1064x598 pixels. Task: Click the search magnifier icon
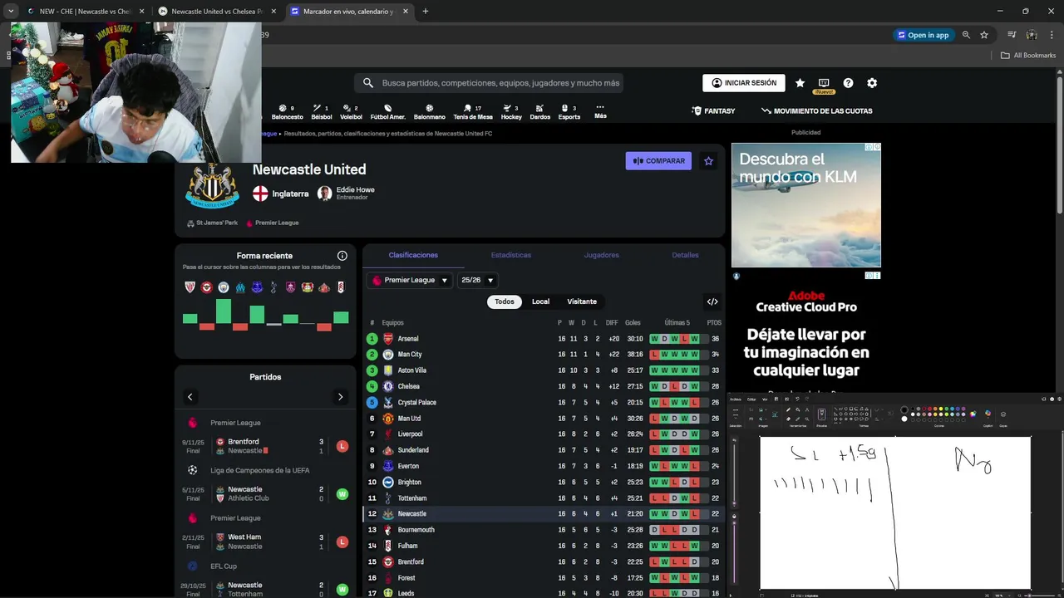pos(368,83)
